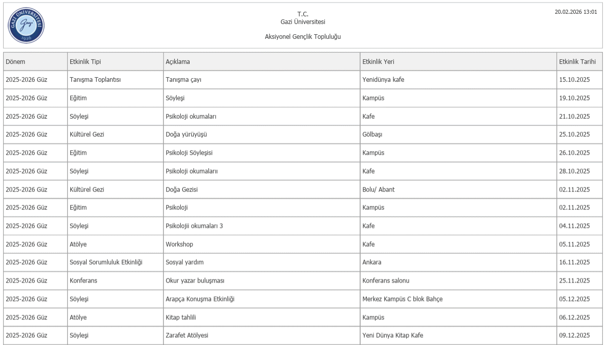Click the Dönem column header

pos(15,62)
